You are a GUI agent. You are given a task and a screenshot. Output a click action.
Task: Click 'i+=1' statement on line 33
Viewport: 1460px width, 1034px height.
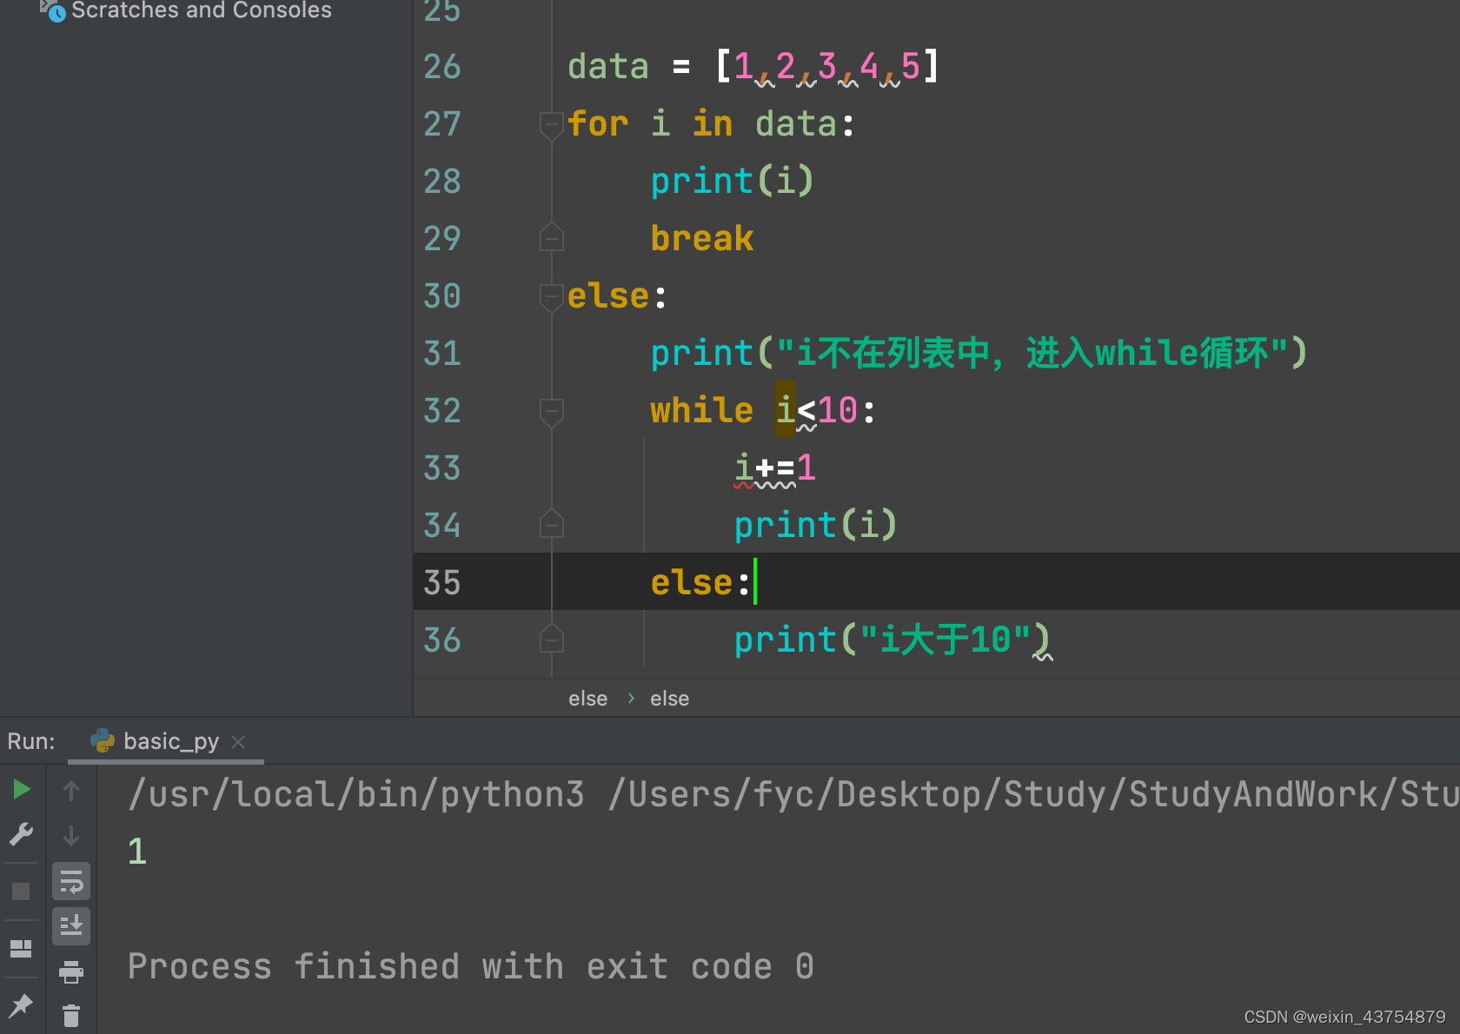click(x=775, y=468)
